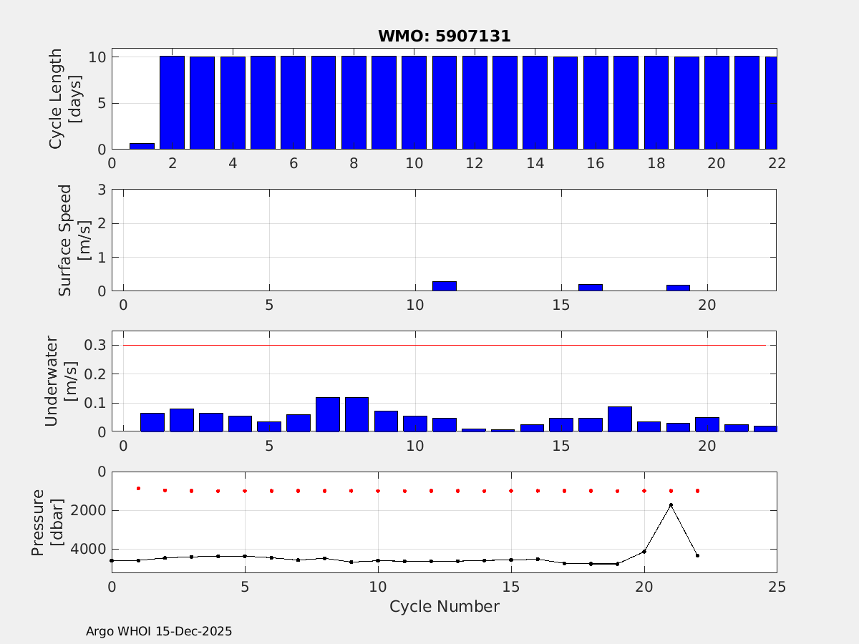Image resolution: width=859 pixels, height=644 pixels.
Task: Click the red 0.3 threshold line in Underwater plot
Action: 444,345
